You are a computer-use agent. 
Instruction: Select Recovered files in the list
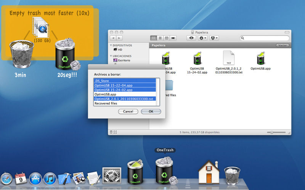tap(125, 103)
